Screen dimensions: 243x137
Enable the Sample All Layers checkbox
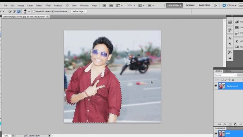pyautogui.click(x=34, y=11)
